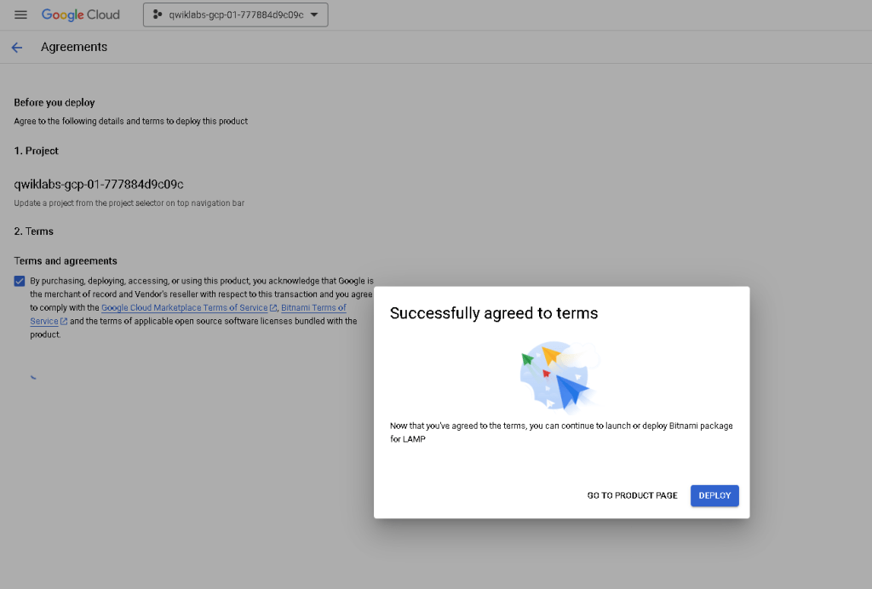This screenshot has width=872, height=589.
Task: Open the hamburger navigation menu
Action: [x=20, y=15]
